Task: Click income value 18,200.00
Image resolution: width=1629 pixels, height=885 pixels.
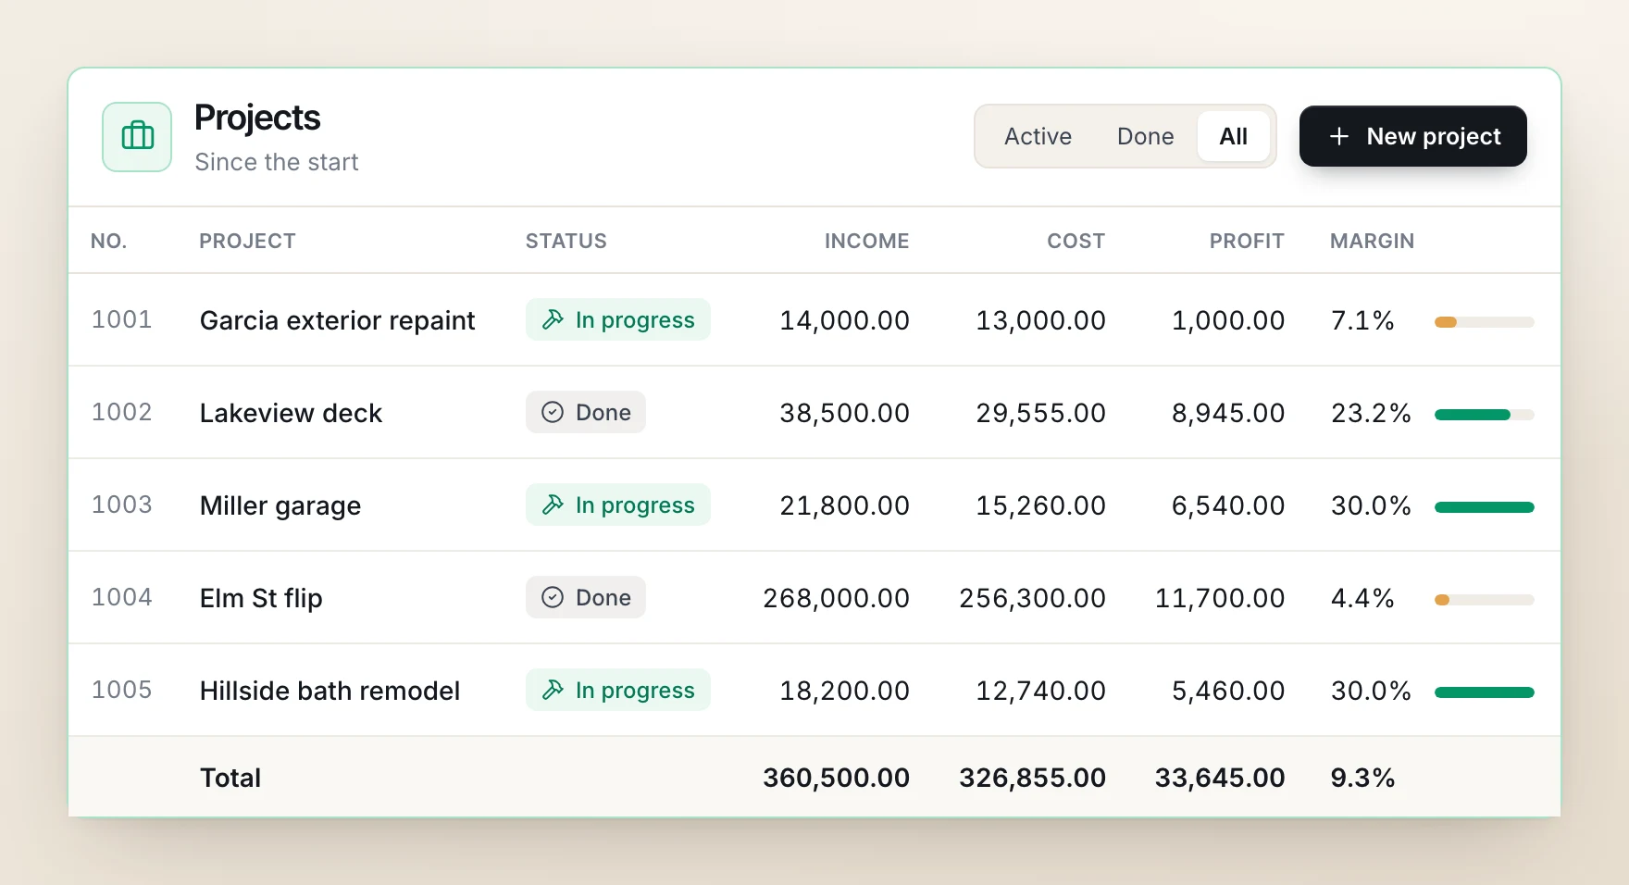Action: pos(844,691)
